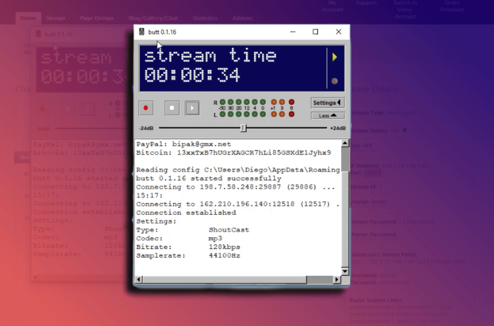This screenshot has width=494, height=326.
Task: Click the '15:17:' timestamp log line
Action: pyautogui.click(x=150, y=196)
